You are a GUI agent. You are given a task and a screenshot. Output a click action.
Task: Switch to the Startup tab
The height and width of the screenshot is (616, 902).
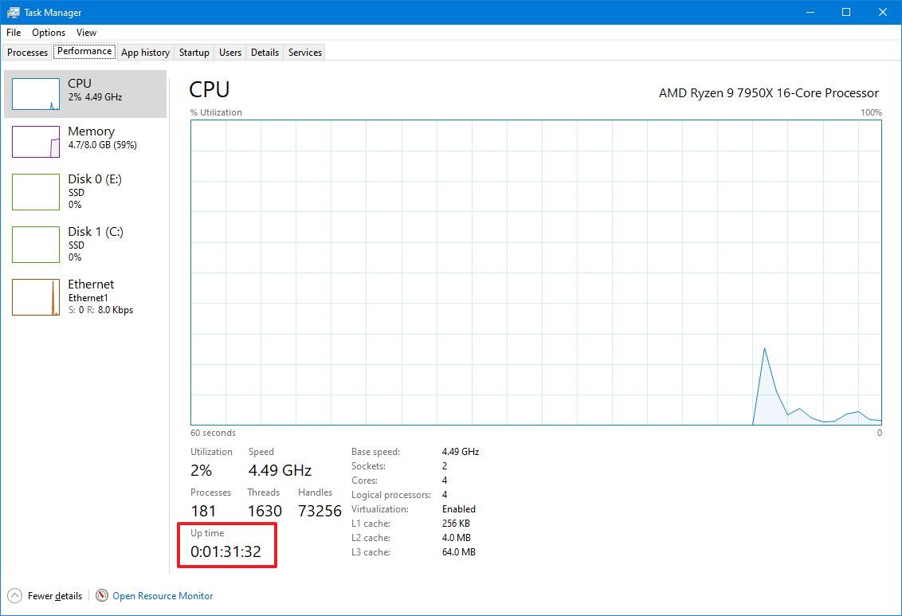coord(194,52)
